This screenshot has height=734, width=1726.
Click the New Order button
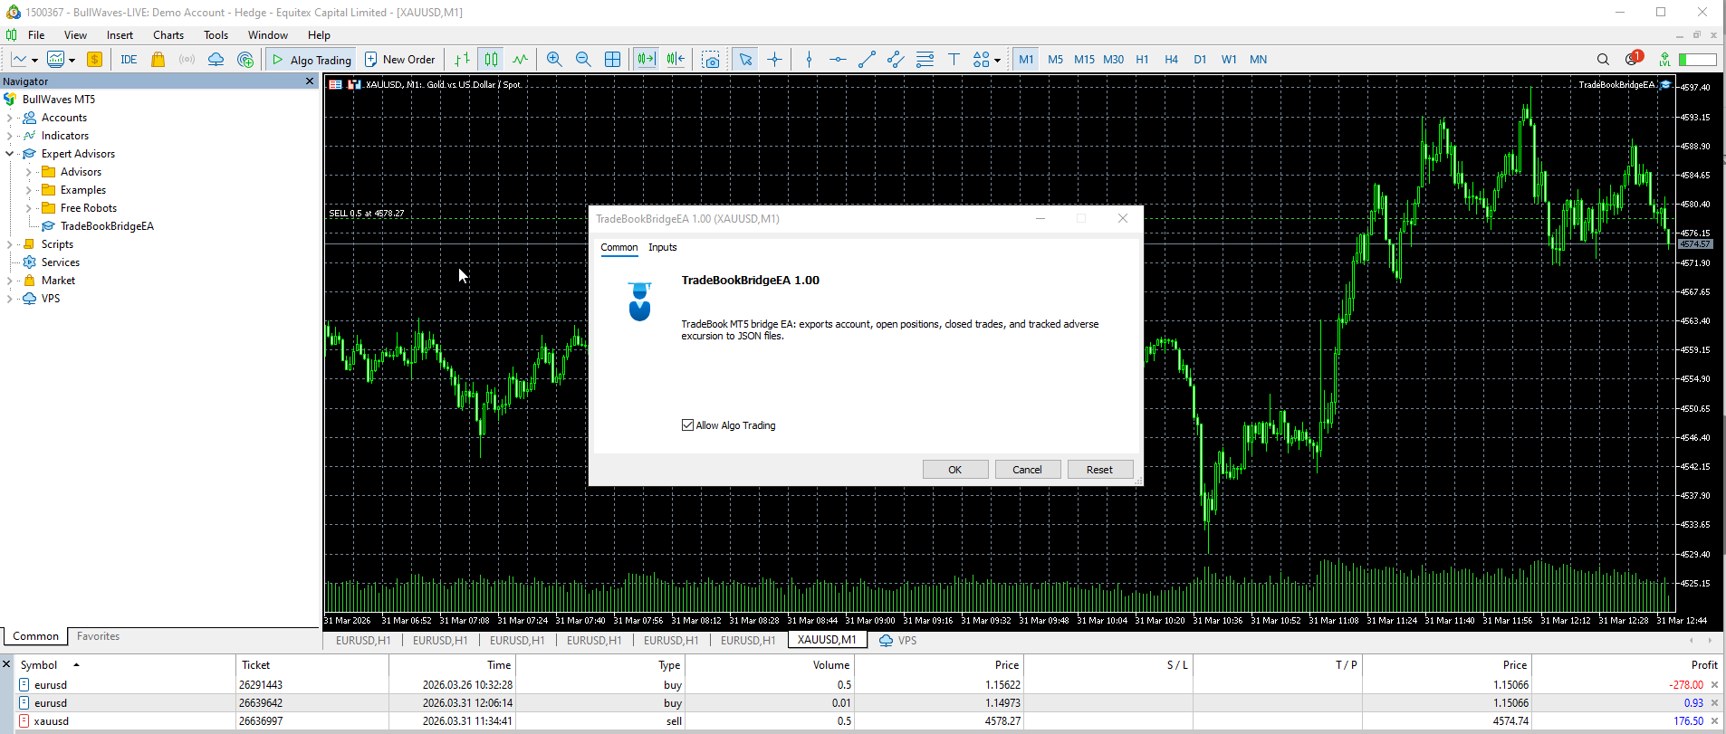click(x=399, y=60)
